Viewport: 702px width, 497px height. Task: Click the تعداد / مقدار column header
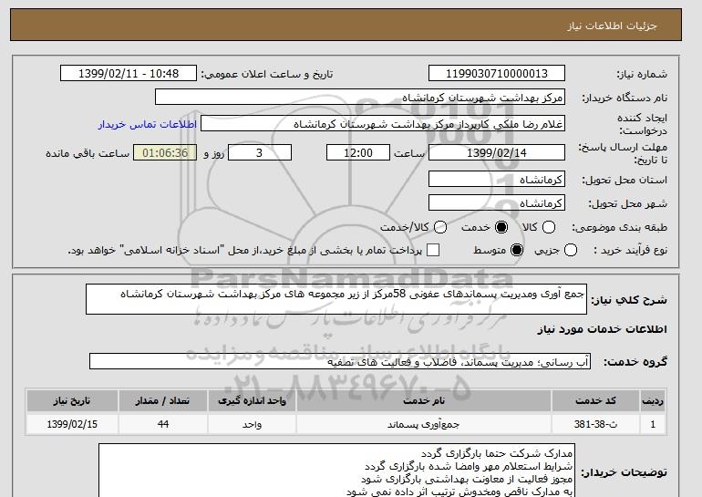(x=162, y=400)
